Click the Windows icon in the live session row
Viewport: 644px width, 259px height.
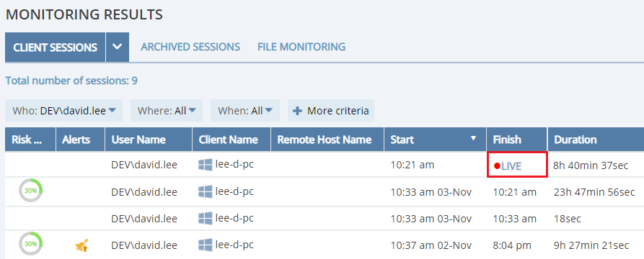206,165
